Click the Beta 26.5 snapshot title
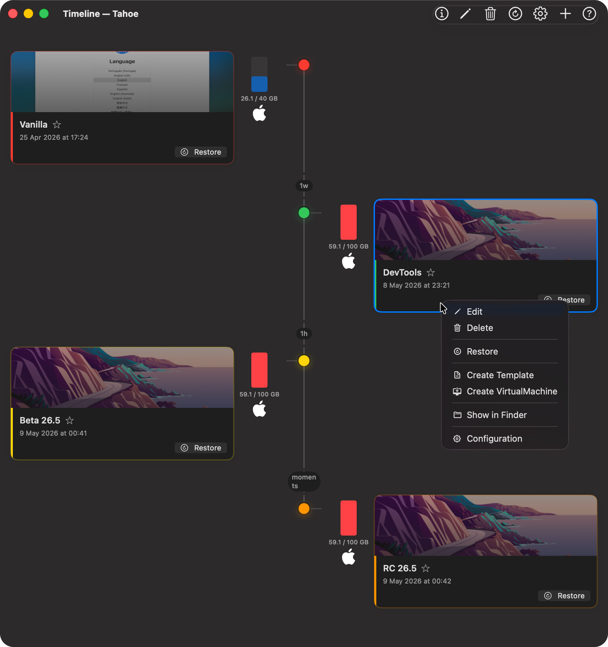 (40, 420)
